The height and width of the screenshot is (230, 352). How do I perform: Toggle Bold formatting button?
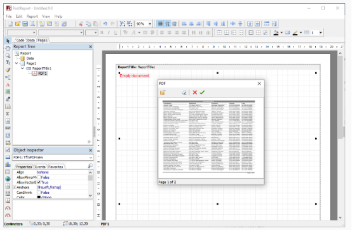(x=102, y=33)
